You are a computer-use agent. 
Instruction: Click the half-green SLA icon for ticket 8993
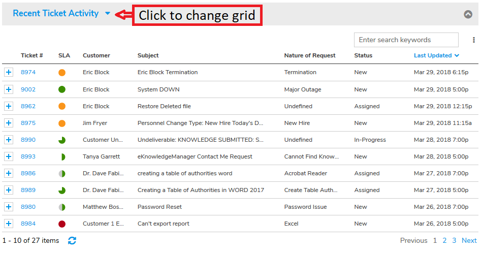point(63,157)
